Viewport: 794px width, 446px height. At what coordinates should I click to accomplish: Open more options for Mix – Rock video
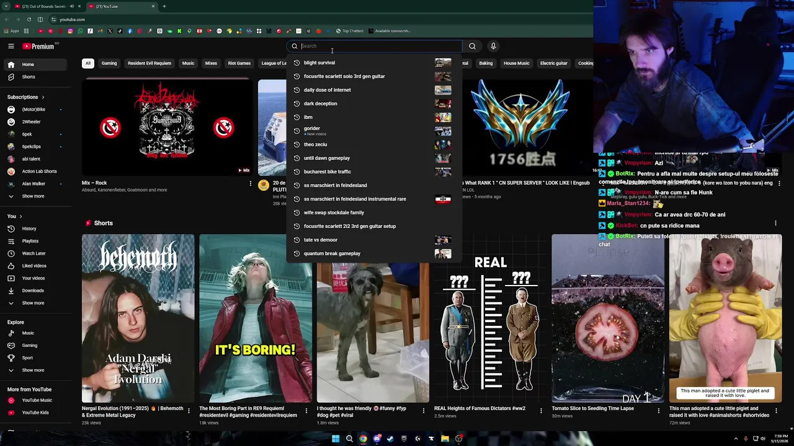point(250,183)
